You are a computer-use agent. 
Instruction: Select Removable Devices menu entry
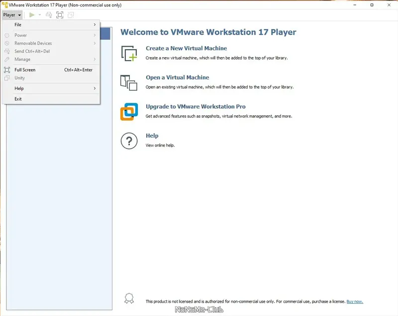pyautogui.click(x=51, y=43)
